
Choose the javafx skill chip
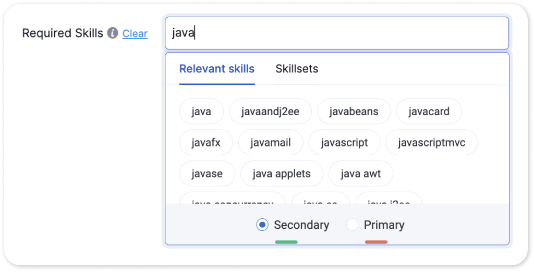point(206,142)
